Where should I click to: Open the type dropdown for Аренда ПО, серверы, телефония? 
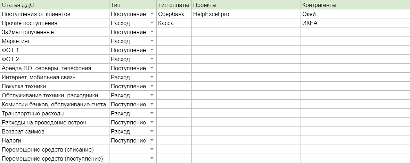click(151, 68)
